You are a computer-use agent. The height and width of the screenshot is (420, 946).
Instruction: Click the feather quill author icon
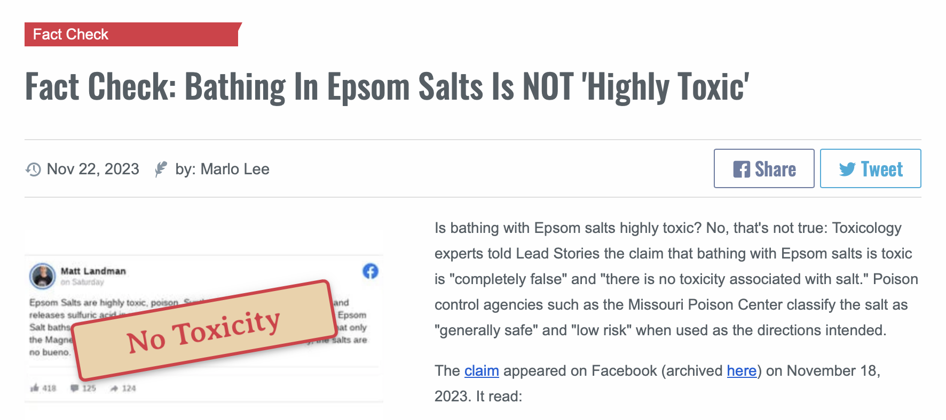(x=161, y=169)
